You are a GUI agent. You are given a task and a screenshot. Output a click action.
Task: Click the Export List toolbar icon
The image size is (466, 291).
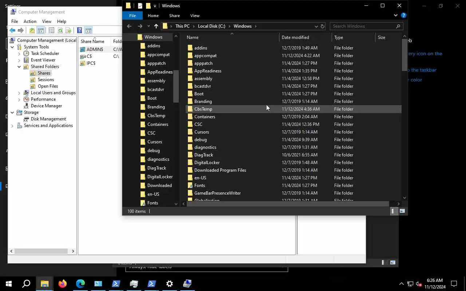(x=68, y=31)
